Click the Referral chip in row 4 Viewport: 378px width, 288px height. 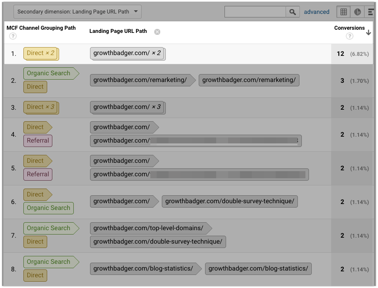(x=38, y=141)
